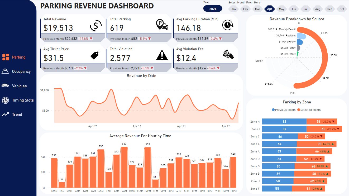Click Zone I blue bar showing 82
The width and height of the screenshot is (349, 196).
pyautogui.click(x=284, y=129)
